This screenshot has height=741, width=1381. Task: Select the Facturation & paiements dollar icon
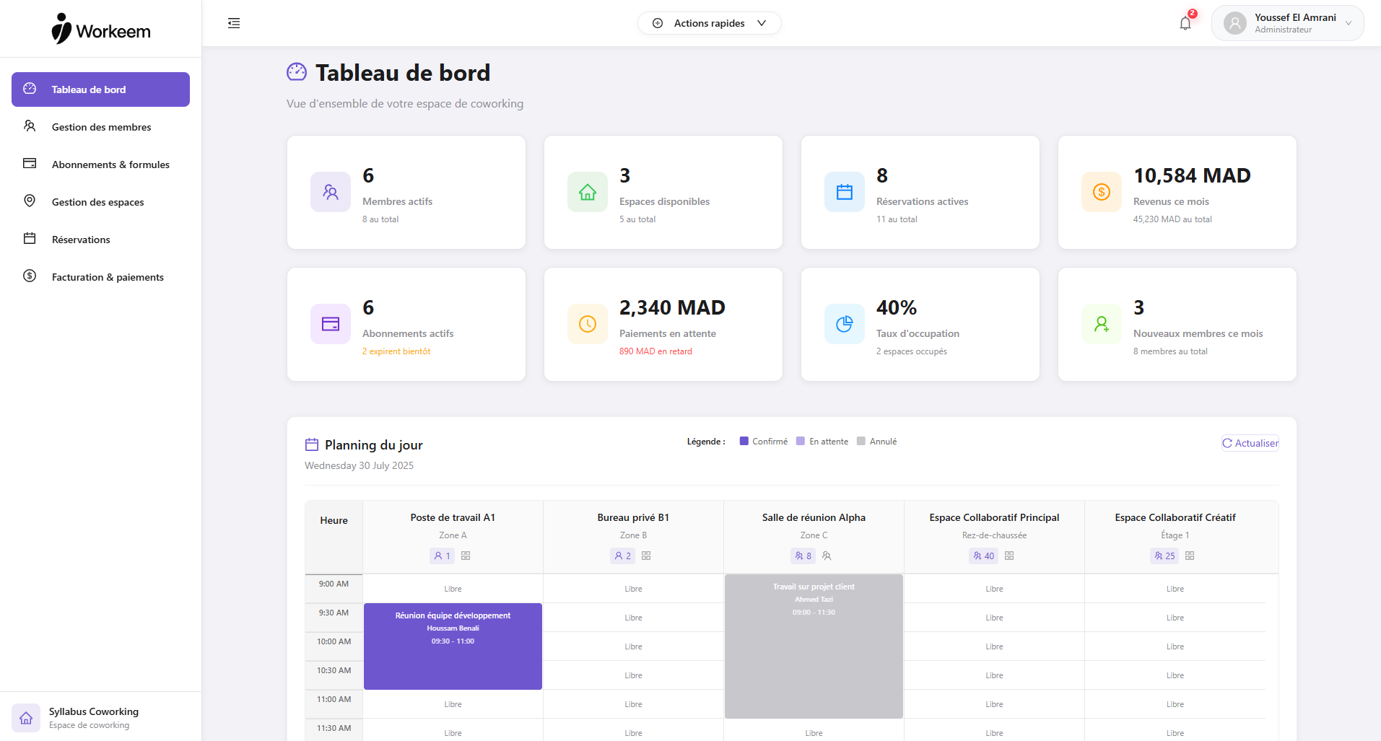(29, 276)
